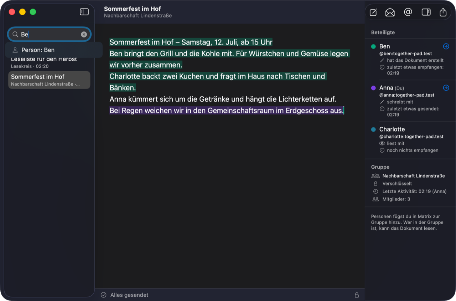
Task: Click the checkmark 'Alles gesendet' icon
Action: (x=104, y=295)
